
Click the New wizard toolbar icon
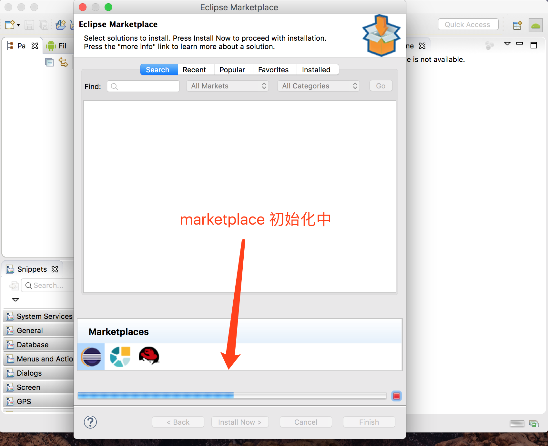tap(10, 25)
